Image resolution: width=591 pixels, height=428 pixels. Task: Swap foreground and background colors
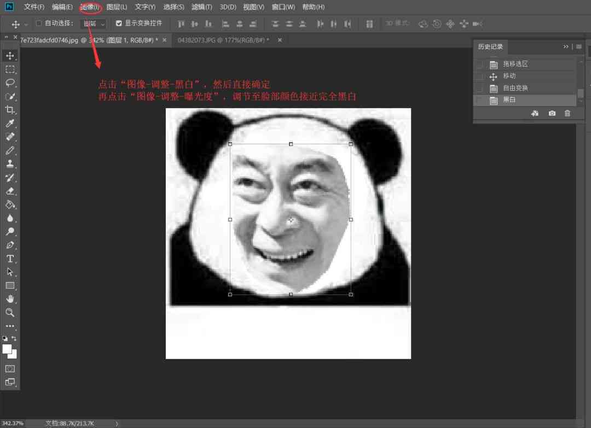click(14, 338)
